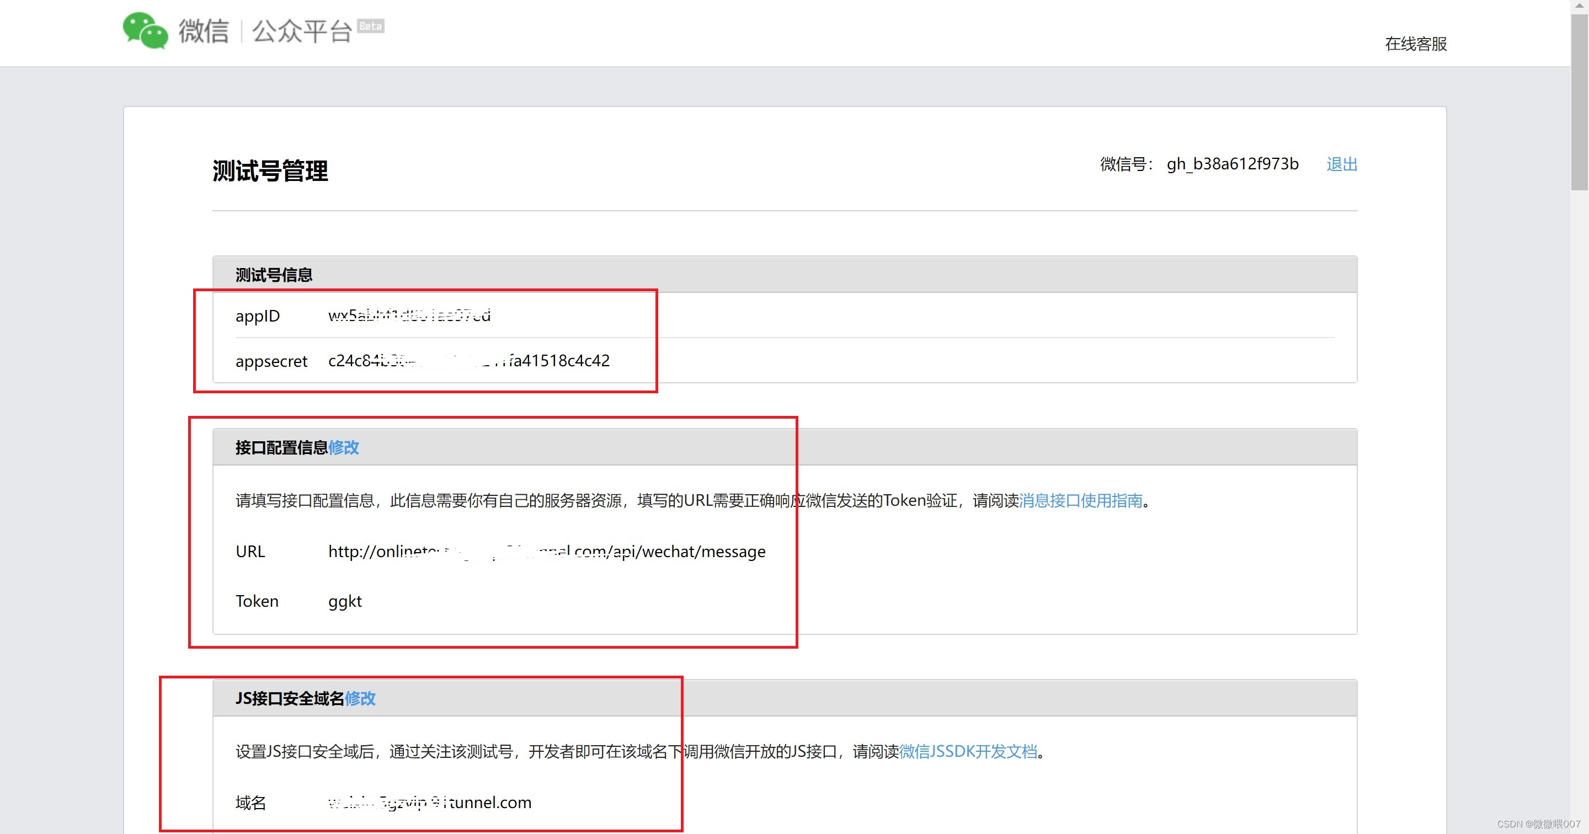Viewport: 1589px width, 834px height.
Task: Click the appsecret value text
Action: click(469, 360)
